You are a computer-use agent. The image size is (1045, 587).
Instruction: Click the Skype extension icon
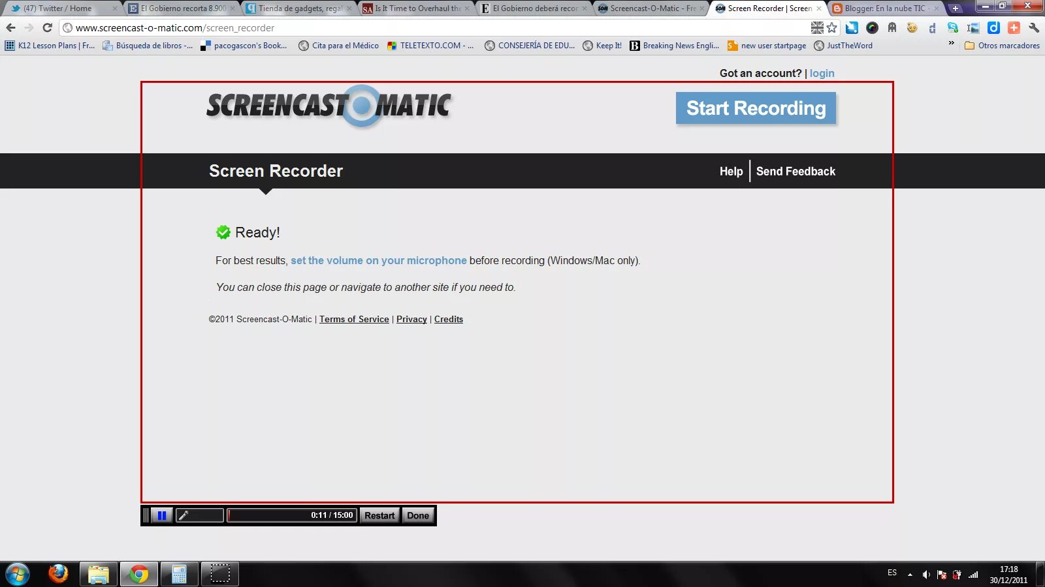pyautogui.click(x=953, y=27)
